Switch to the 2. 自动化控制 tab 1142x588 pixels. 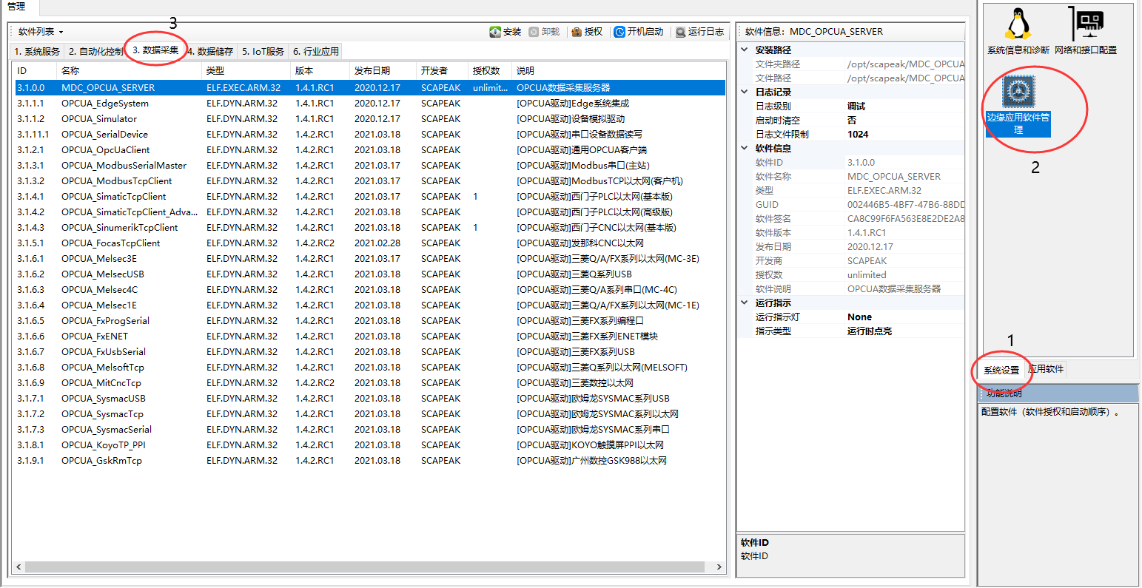point(95,52)
